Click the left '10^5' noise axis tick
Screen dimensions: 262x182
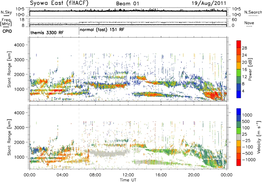point(20,9)
